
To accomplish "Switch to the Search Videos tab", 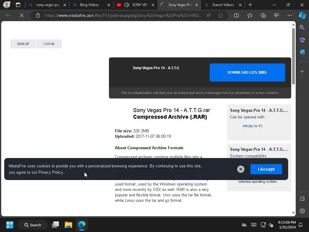I will click(x=223, y=5).
